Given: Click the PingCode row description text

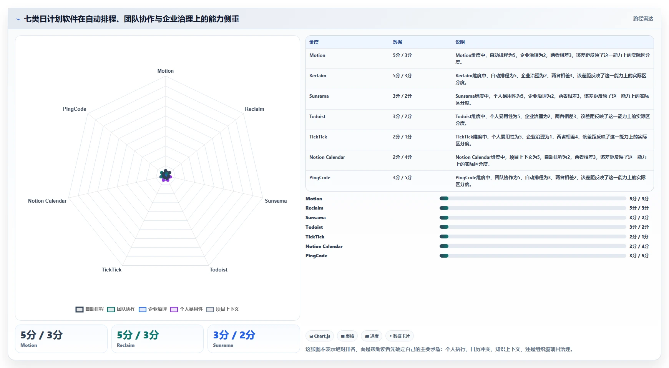Looking at the screenshot, I should pyautogui.click(x=551, y=181).
